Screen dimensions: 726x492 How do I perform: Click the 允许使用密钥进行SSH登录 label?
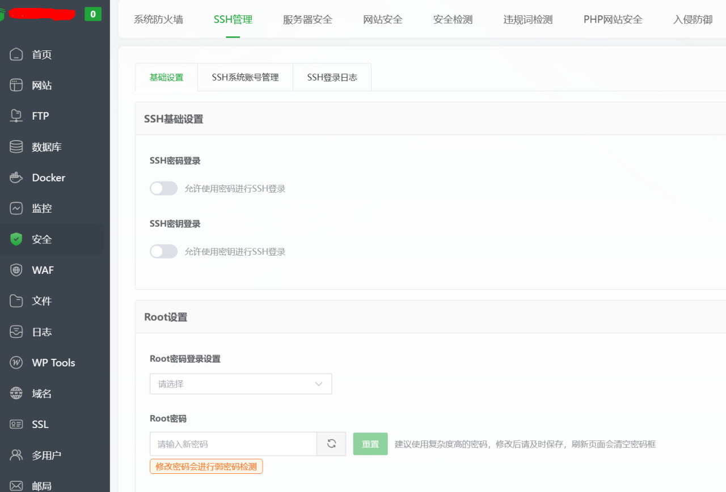pos(235,252)
